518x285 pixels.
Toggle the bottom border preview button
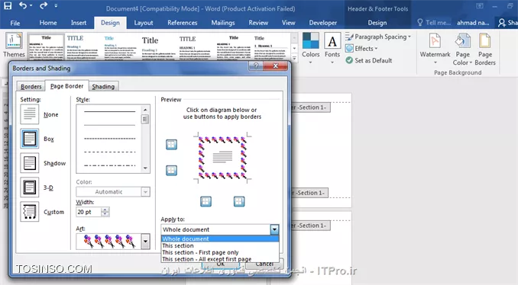(x=171, y=171)
